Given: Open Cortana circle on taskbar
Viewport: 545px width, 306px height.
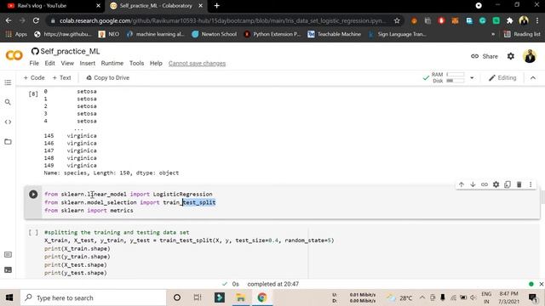Looking at the screenshot, I should click(177, 297).
